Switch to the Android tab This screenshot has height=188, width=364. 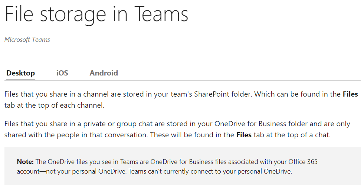[104, 73]
